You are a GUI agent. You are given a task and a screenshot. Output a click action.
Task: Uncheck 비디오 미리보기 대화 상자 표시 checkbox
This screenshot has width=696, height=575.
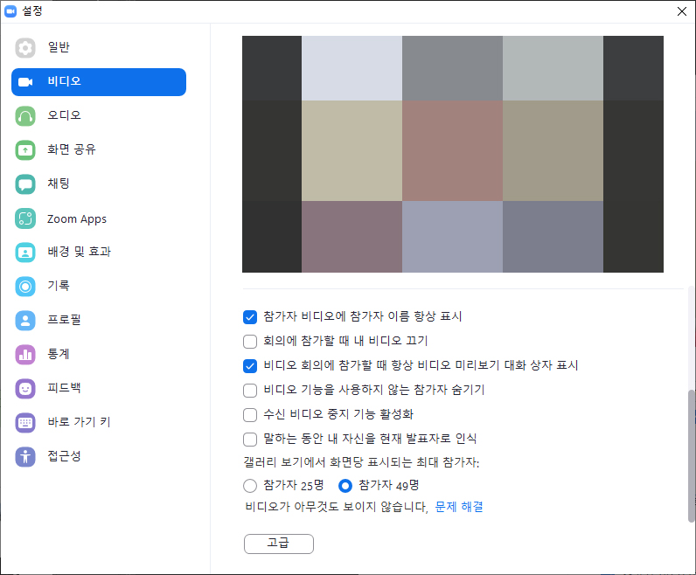coord(250,366)
